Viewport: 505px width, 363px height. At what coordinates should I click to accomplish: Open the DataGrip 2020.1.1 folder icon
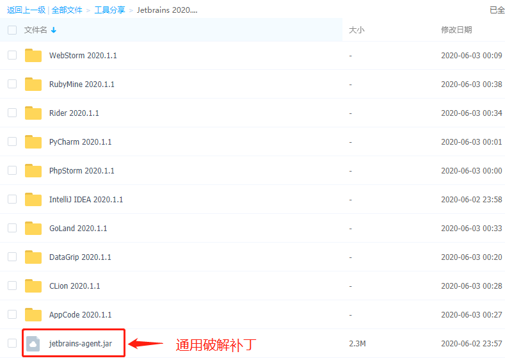click(x=33, y=257)
